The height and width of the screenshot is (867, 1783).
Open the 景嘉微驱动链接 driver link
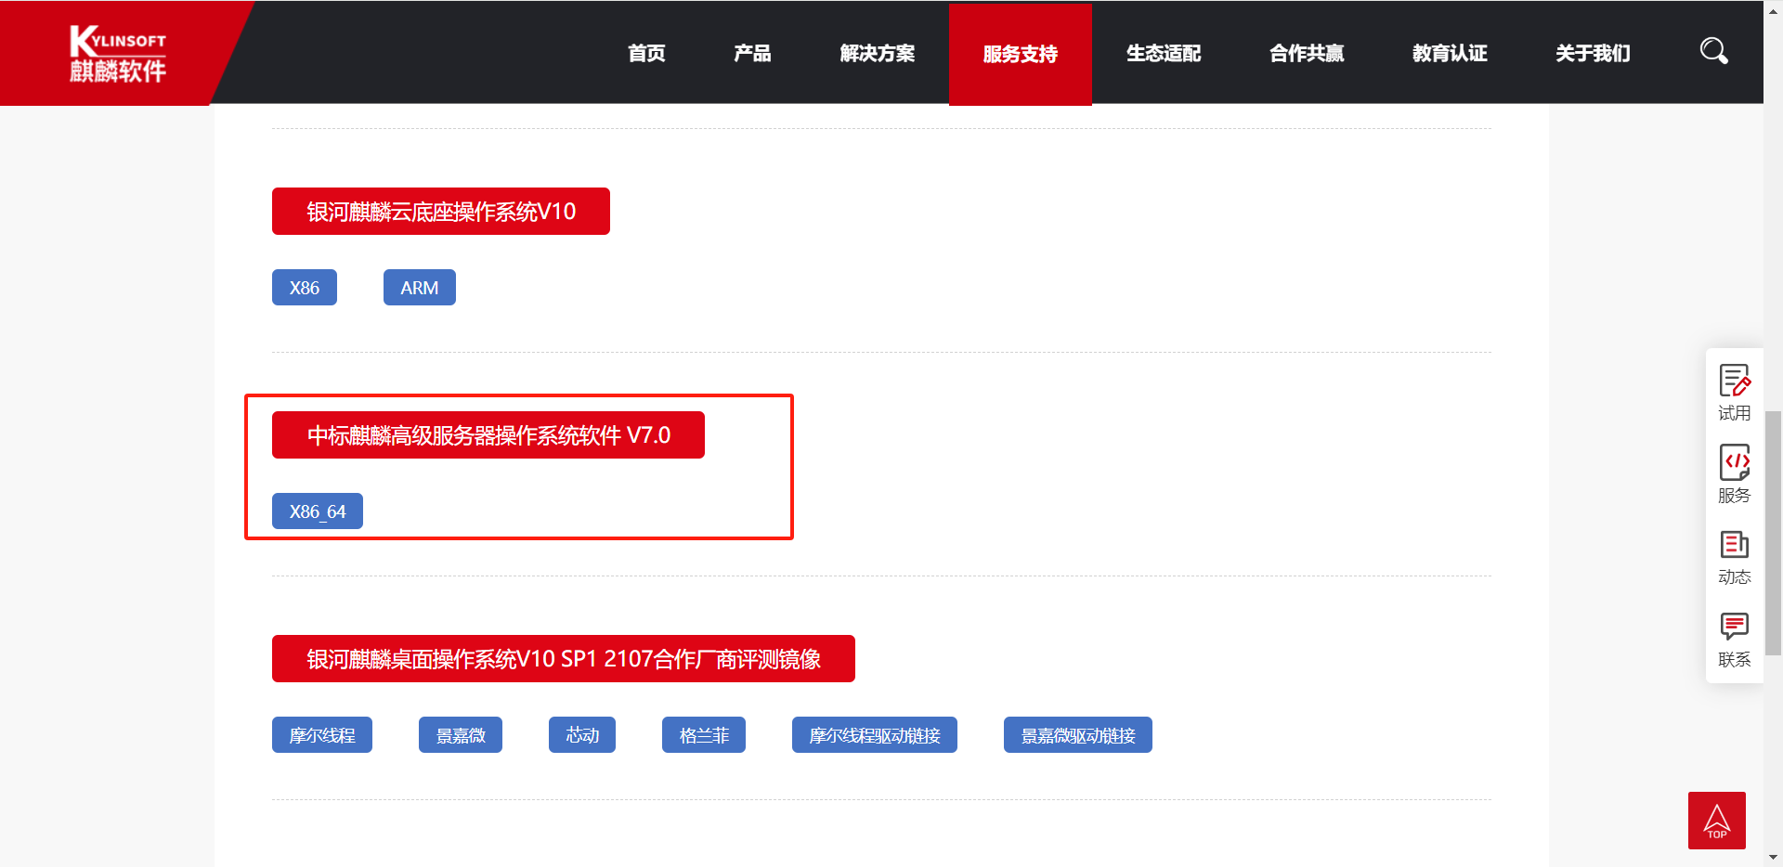click(1078, 735)
